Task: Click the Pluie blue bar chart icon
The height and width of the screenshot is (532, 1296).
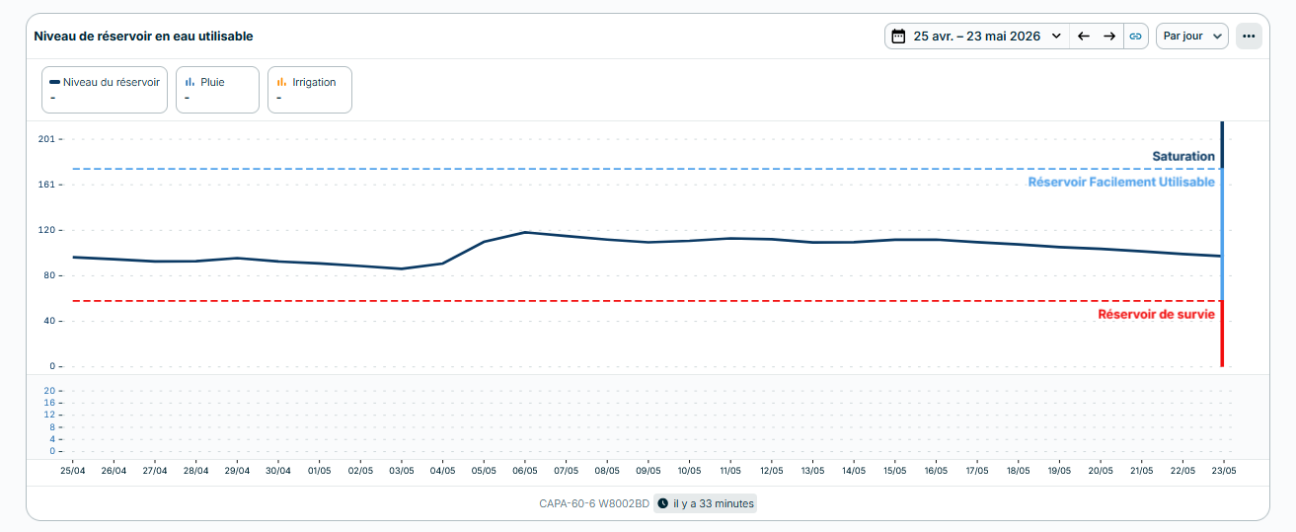Action: click(190, 82)
